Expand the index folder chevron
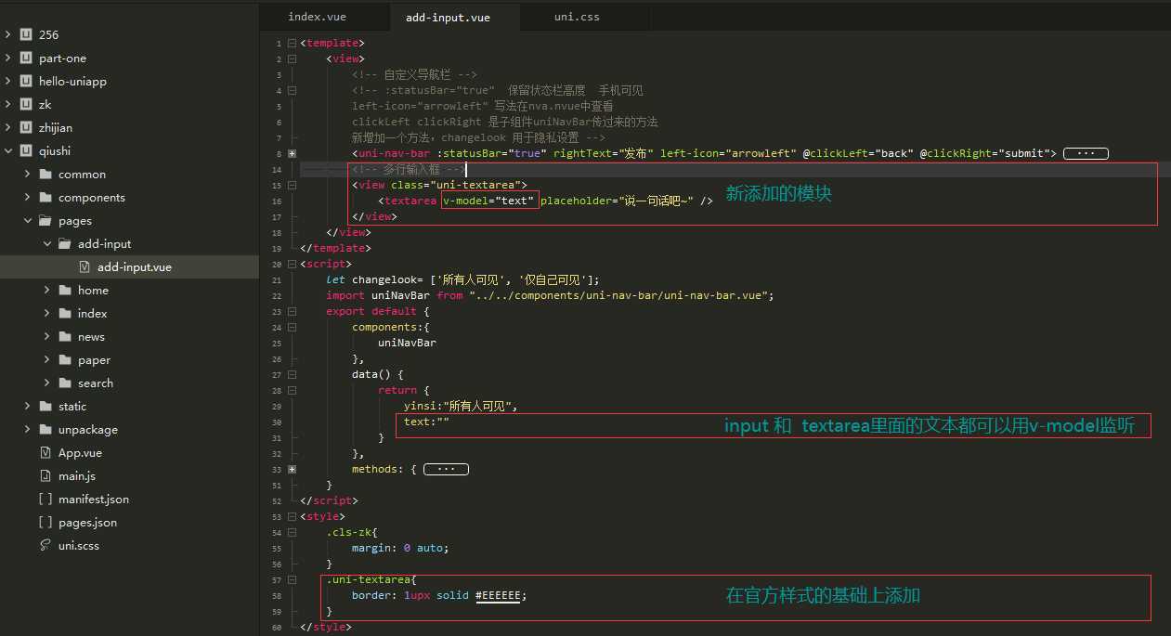 coord(46,313)
